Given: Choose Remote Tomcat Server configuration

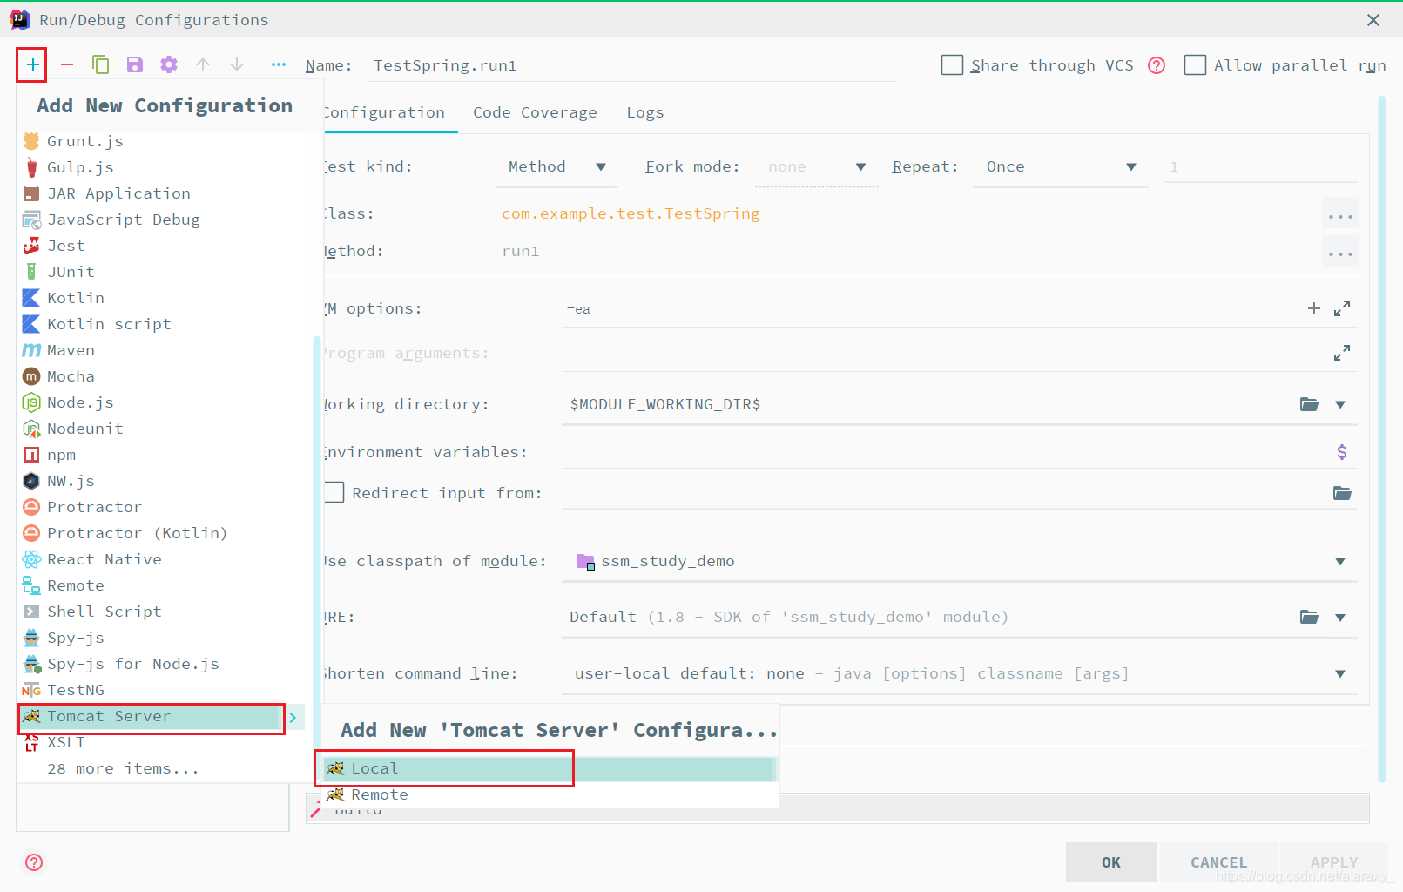Looking at the screenshot, I should (x=549, y=794).
